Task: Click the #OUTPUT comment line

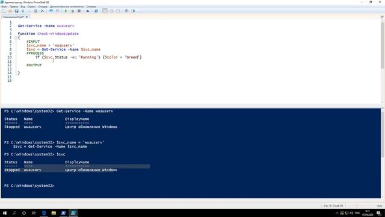Action: (x=34, y=65)
